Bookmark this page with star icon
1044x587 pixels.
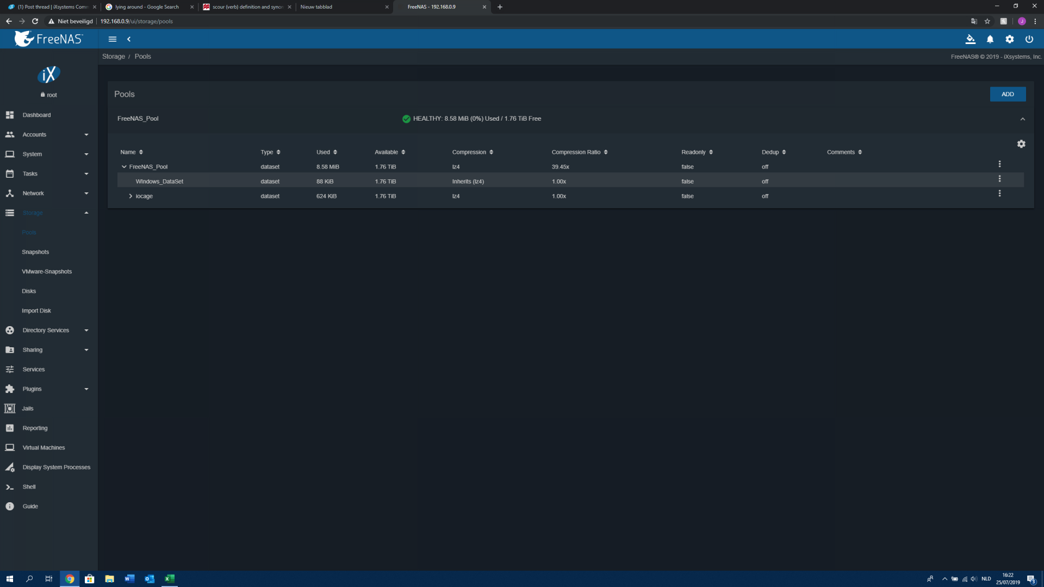[987, 21]
